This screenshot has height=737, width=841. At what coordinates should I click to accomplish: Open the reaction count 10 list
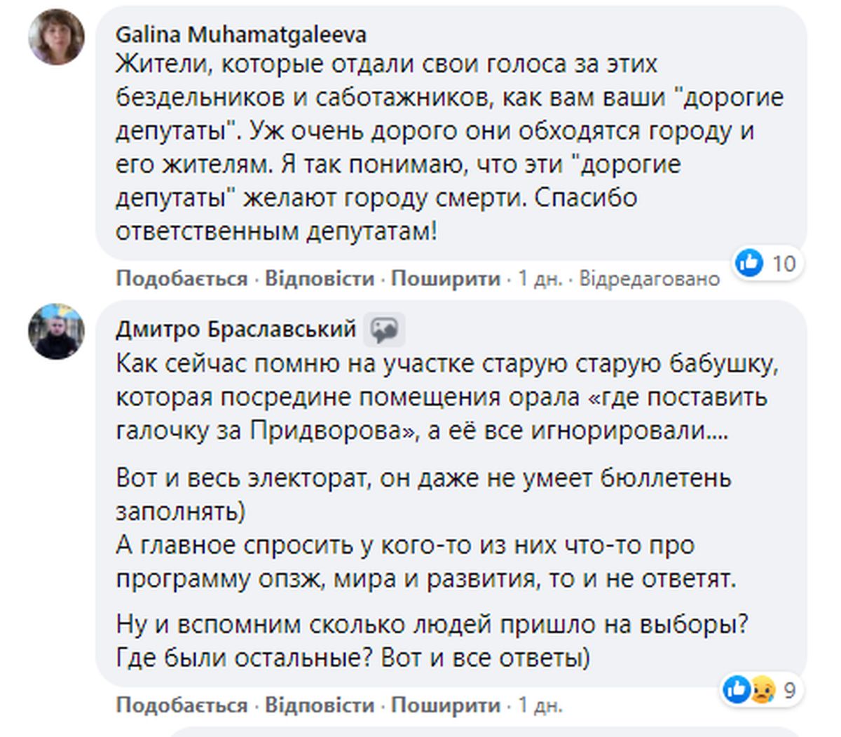coord(784,264)
